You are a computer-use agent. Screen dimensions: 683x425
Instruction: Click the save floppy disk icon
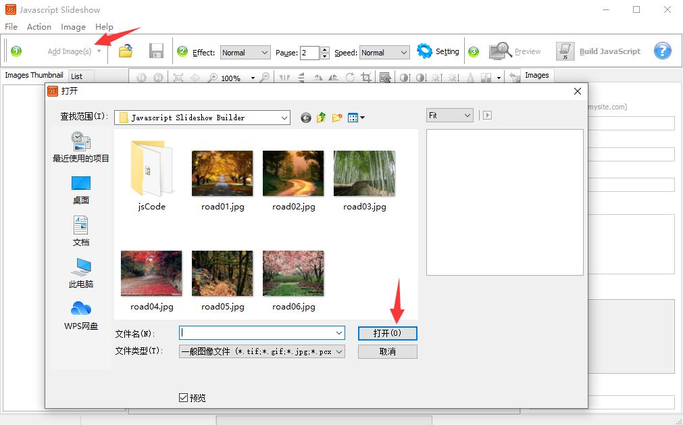pos(156,51)
